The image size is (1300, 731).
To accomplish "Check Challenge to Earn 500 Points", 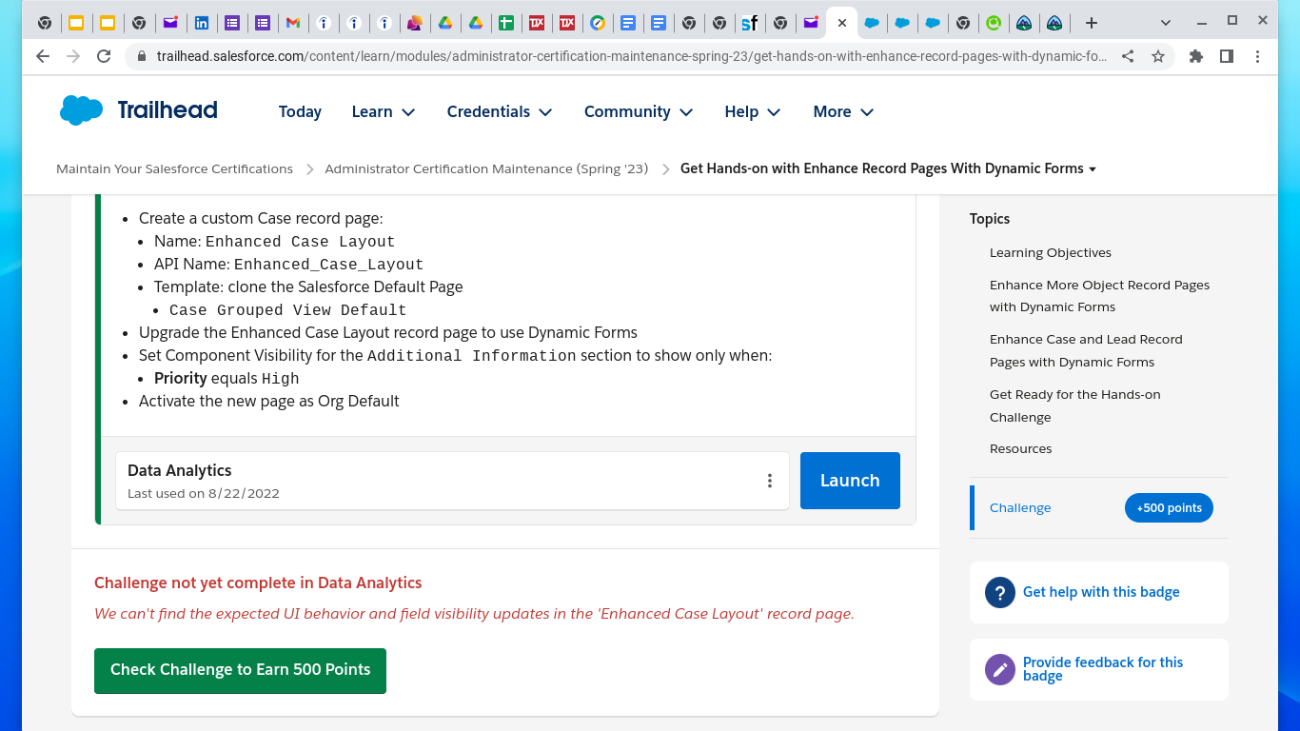I will (240, 670).
